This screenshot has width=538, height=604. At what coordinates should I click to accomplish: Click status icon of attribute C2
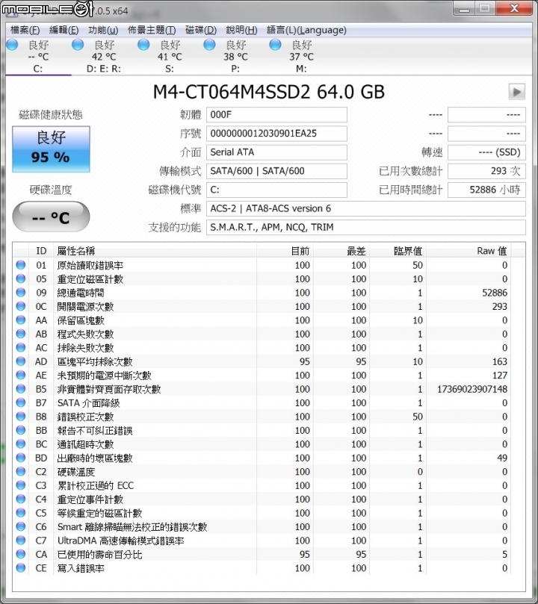(x=21, y=472)
